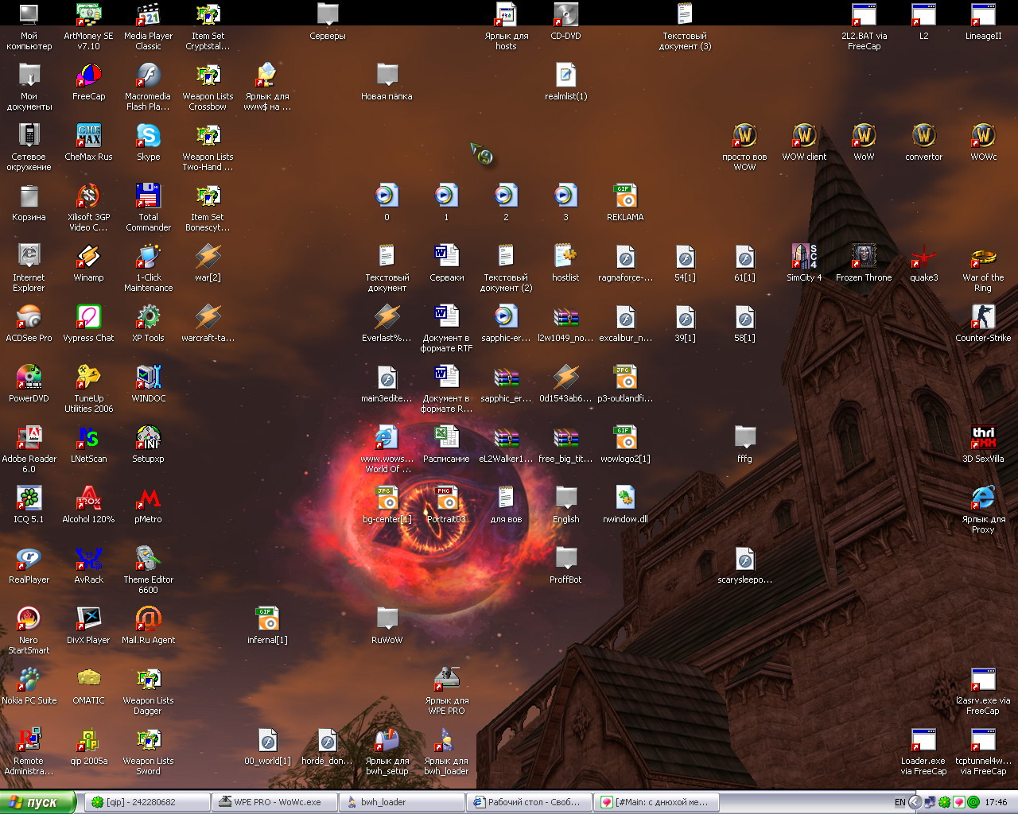Select the SimCity 4 desktop shortcut
Screen dimensions: 1018x814
click(x=804, y=263)
